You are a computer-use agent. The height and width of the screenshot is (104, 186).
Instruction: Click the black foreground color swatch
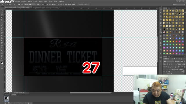pos(1,62)
